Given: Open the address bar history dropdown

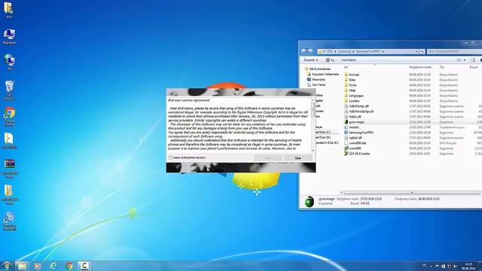Looking at the screenshot, I should point(416,51).
